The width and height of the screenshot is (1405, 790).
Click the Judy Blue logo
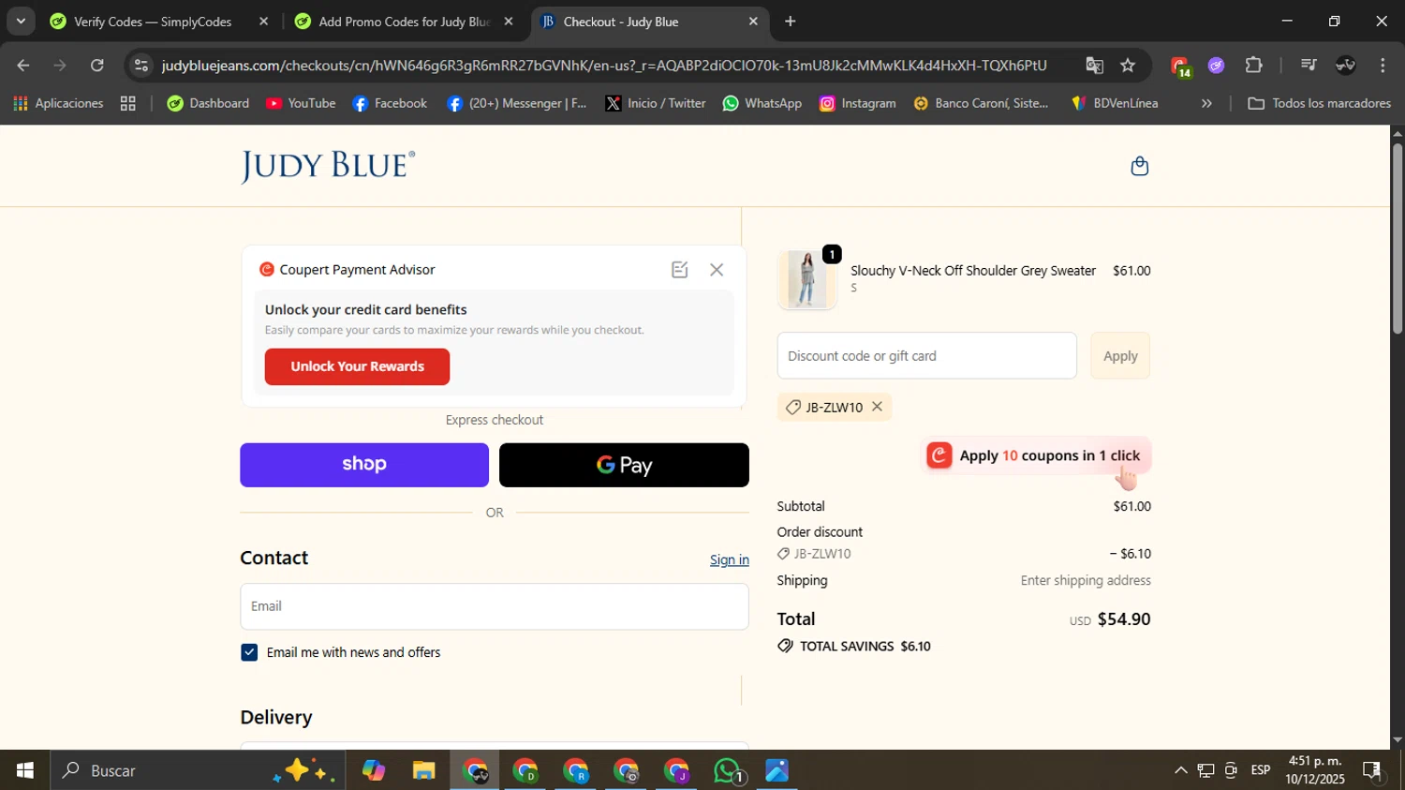[x=328, y=167]
